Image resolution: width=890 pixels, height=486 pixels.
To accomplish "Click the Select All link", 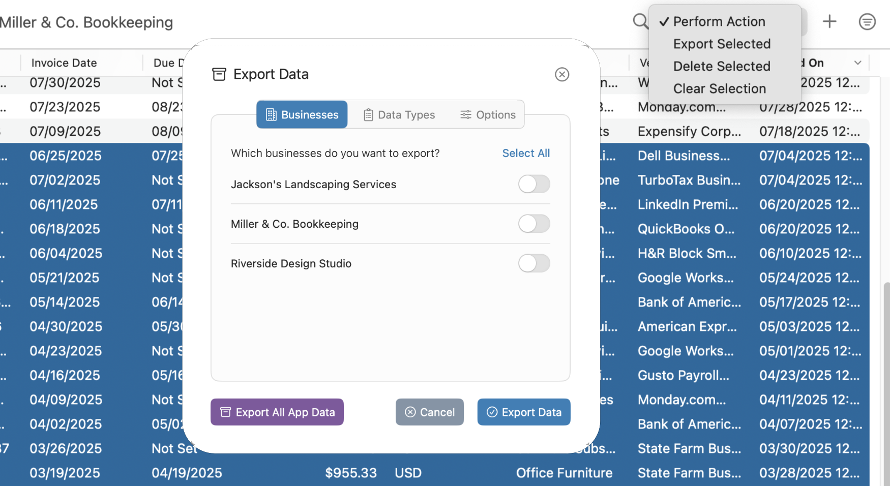I will coord(526,153).
